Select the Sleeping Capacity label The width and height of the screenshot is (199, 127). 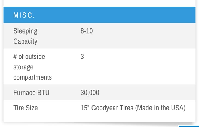25,36
